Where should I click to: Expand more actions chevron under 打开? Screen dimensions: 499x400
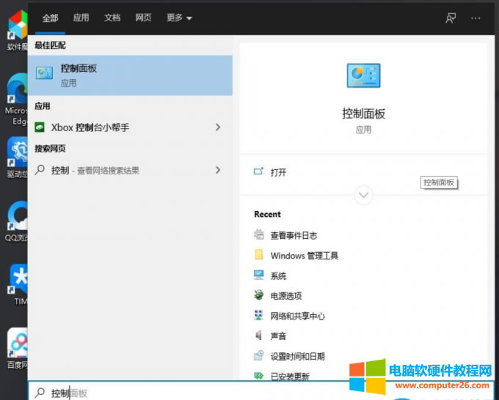pyautogui.click(x=363, y=195)
